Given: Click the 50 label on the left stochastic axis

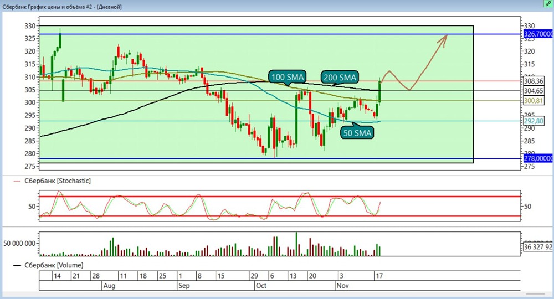Looking at the screenshot, I should pos(32,207).
